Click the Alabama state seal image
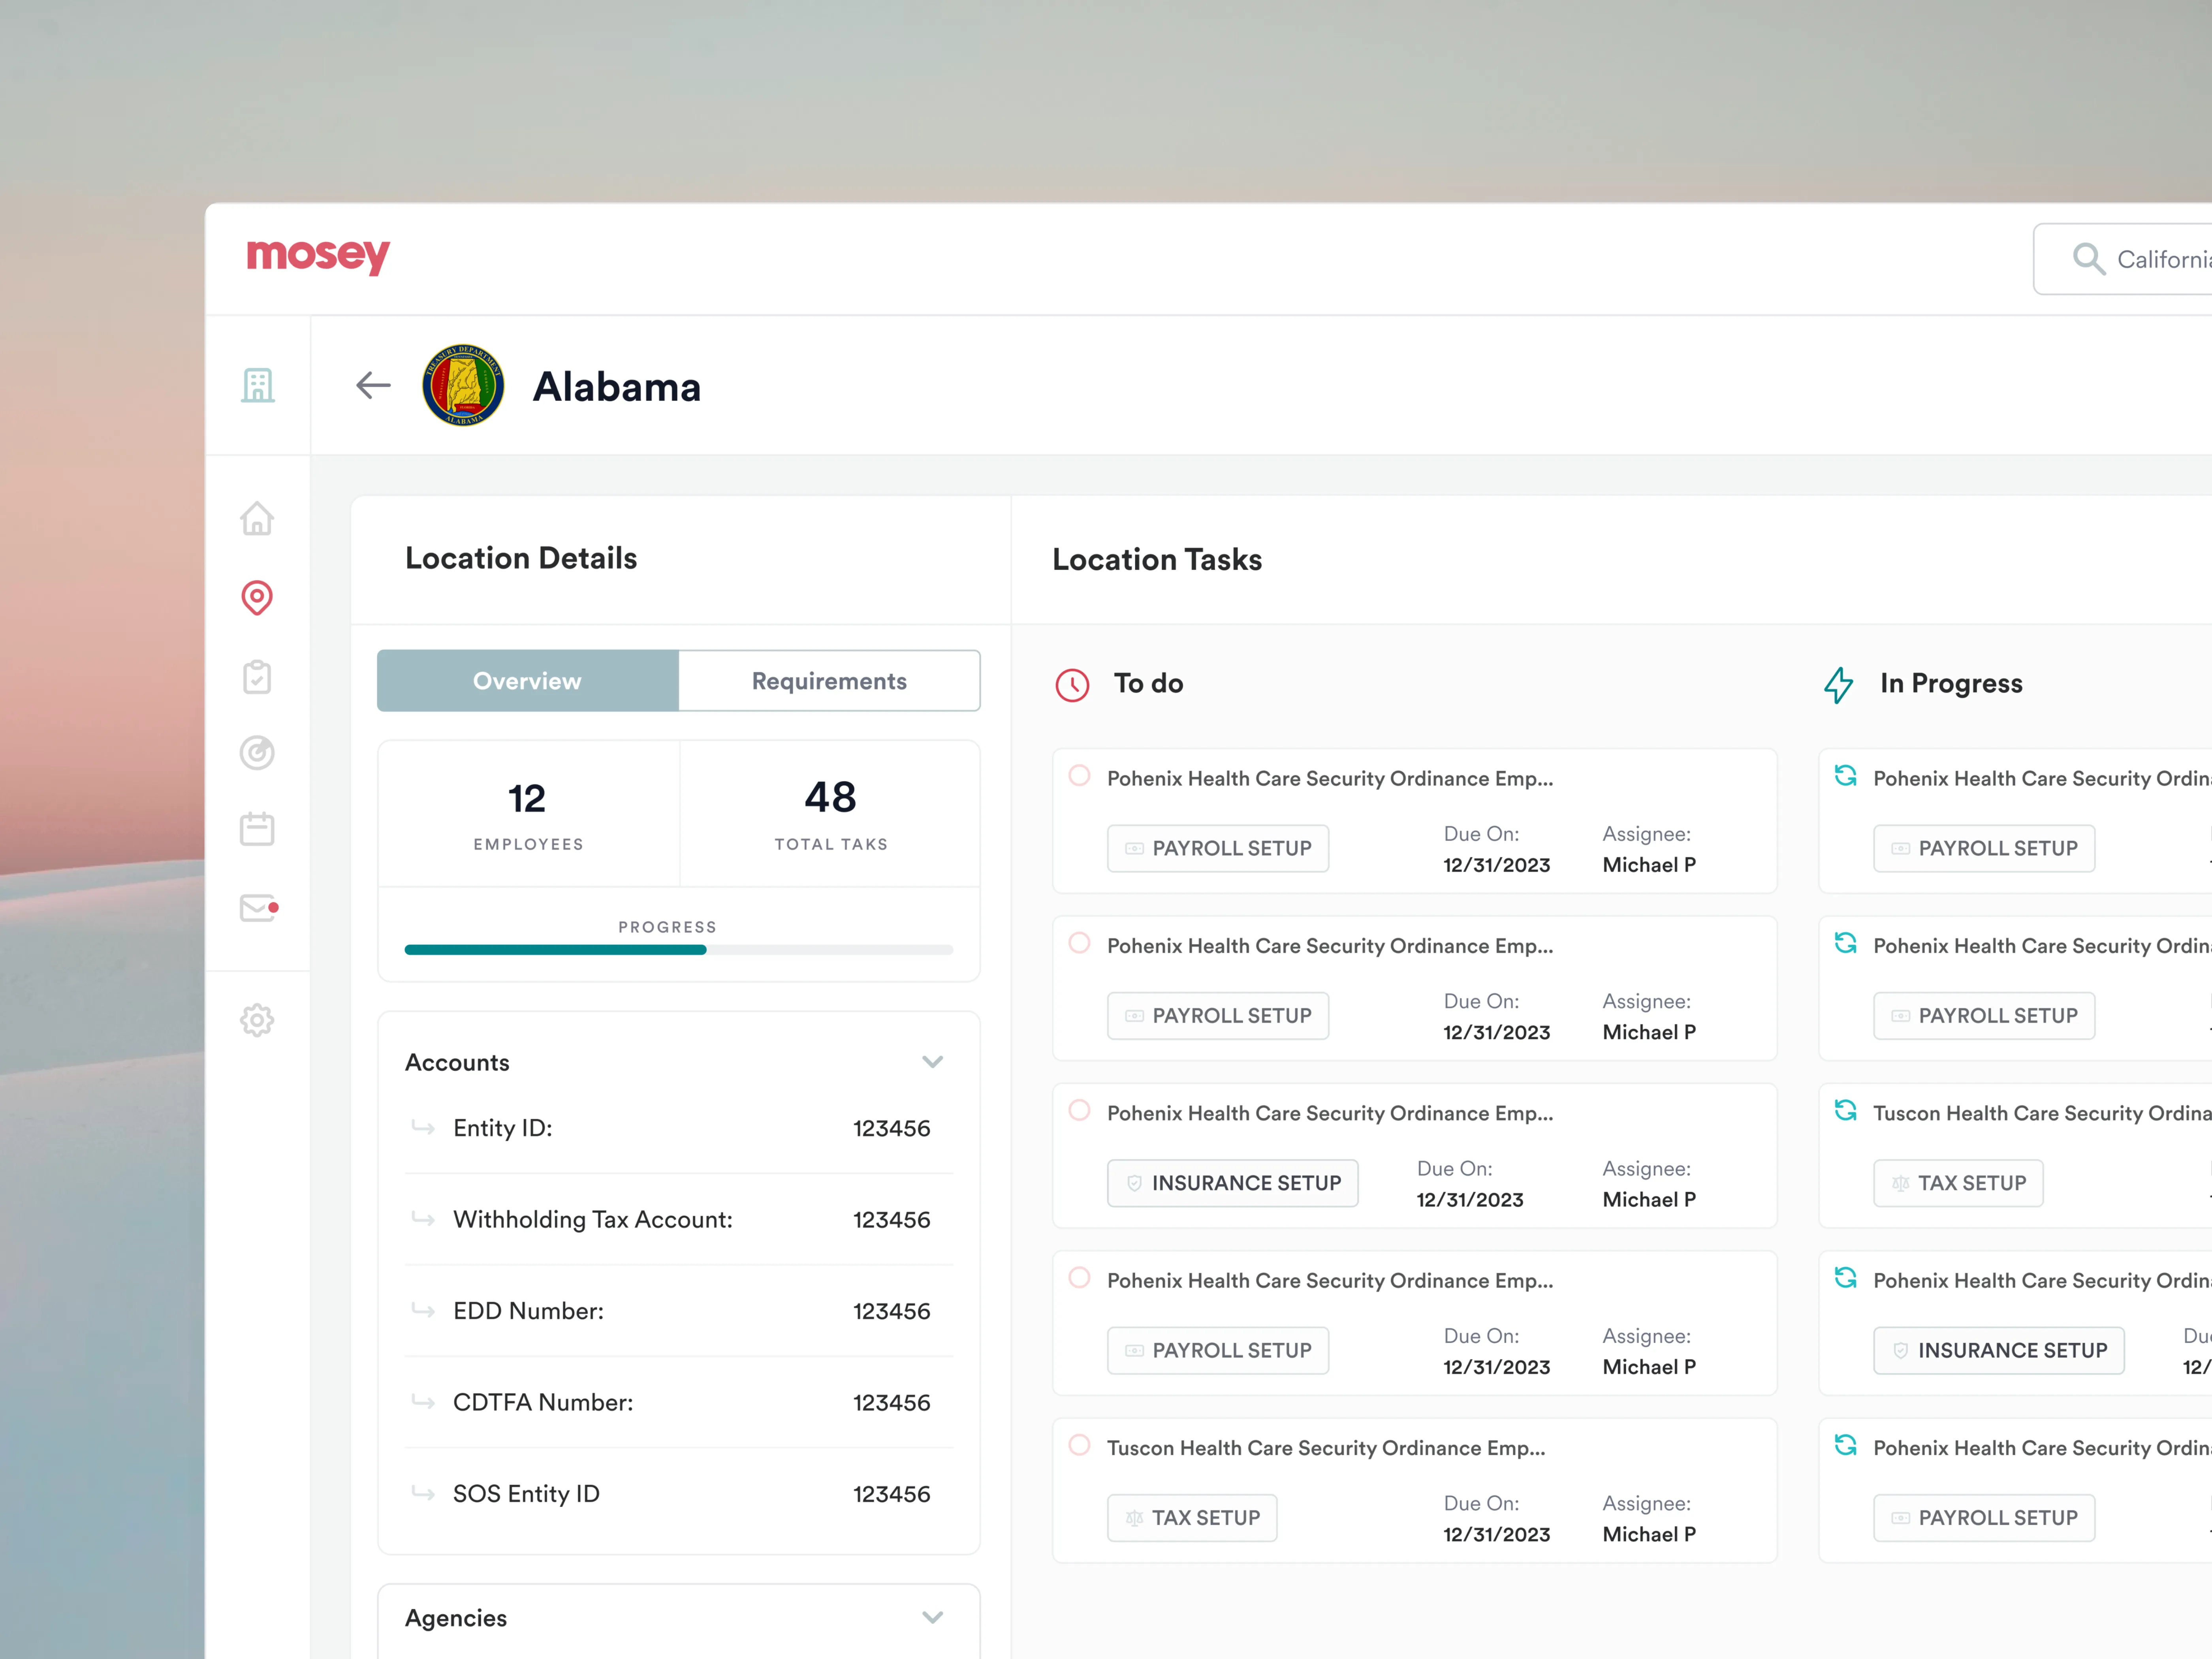 463,385
